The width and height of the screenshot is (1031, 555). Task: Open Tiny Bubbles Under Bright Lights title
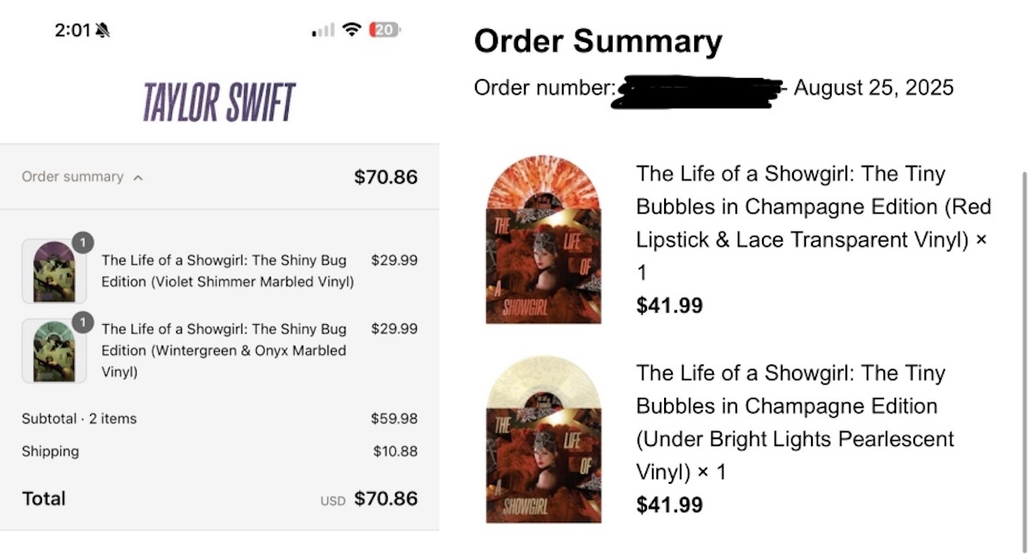[x=795, y=422]
